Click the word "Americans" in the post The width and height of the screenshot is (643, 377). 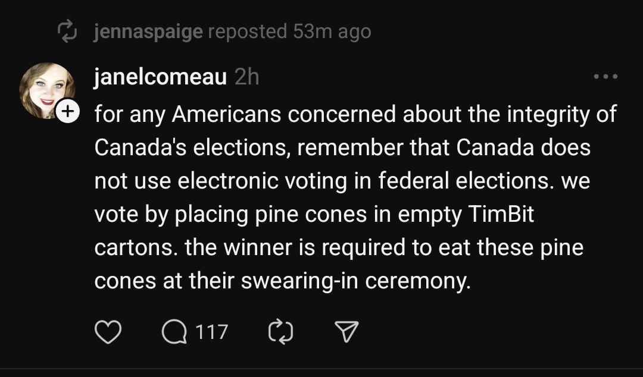[226, 114]
